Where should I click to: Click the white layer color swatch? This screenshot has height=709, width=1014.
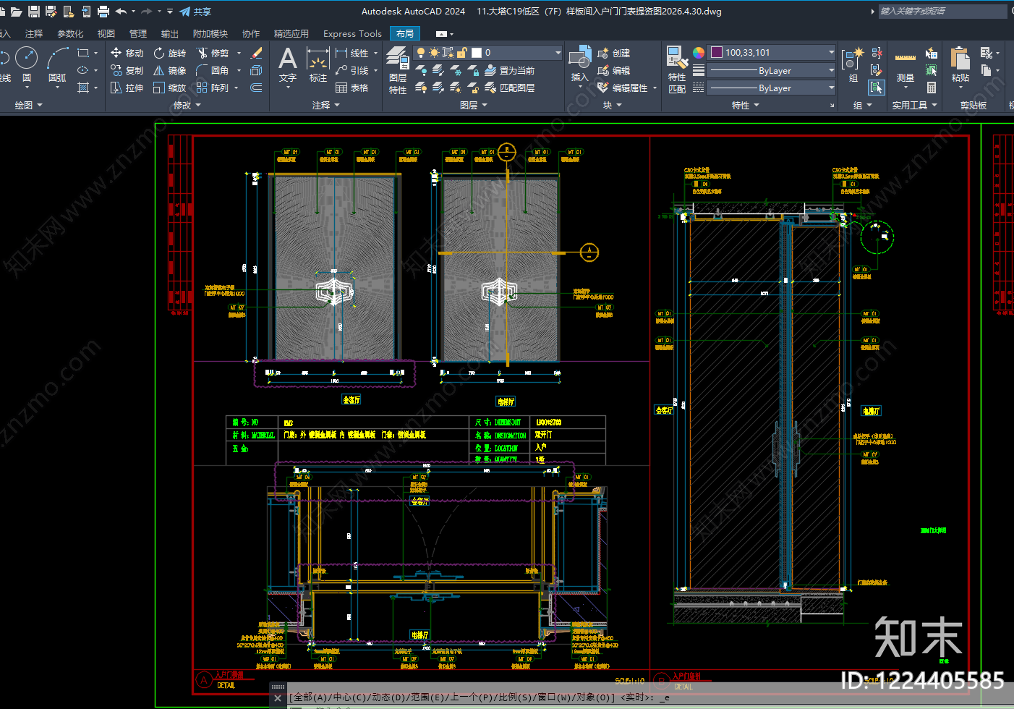477,53
